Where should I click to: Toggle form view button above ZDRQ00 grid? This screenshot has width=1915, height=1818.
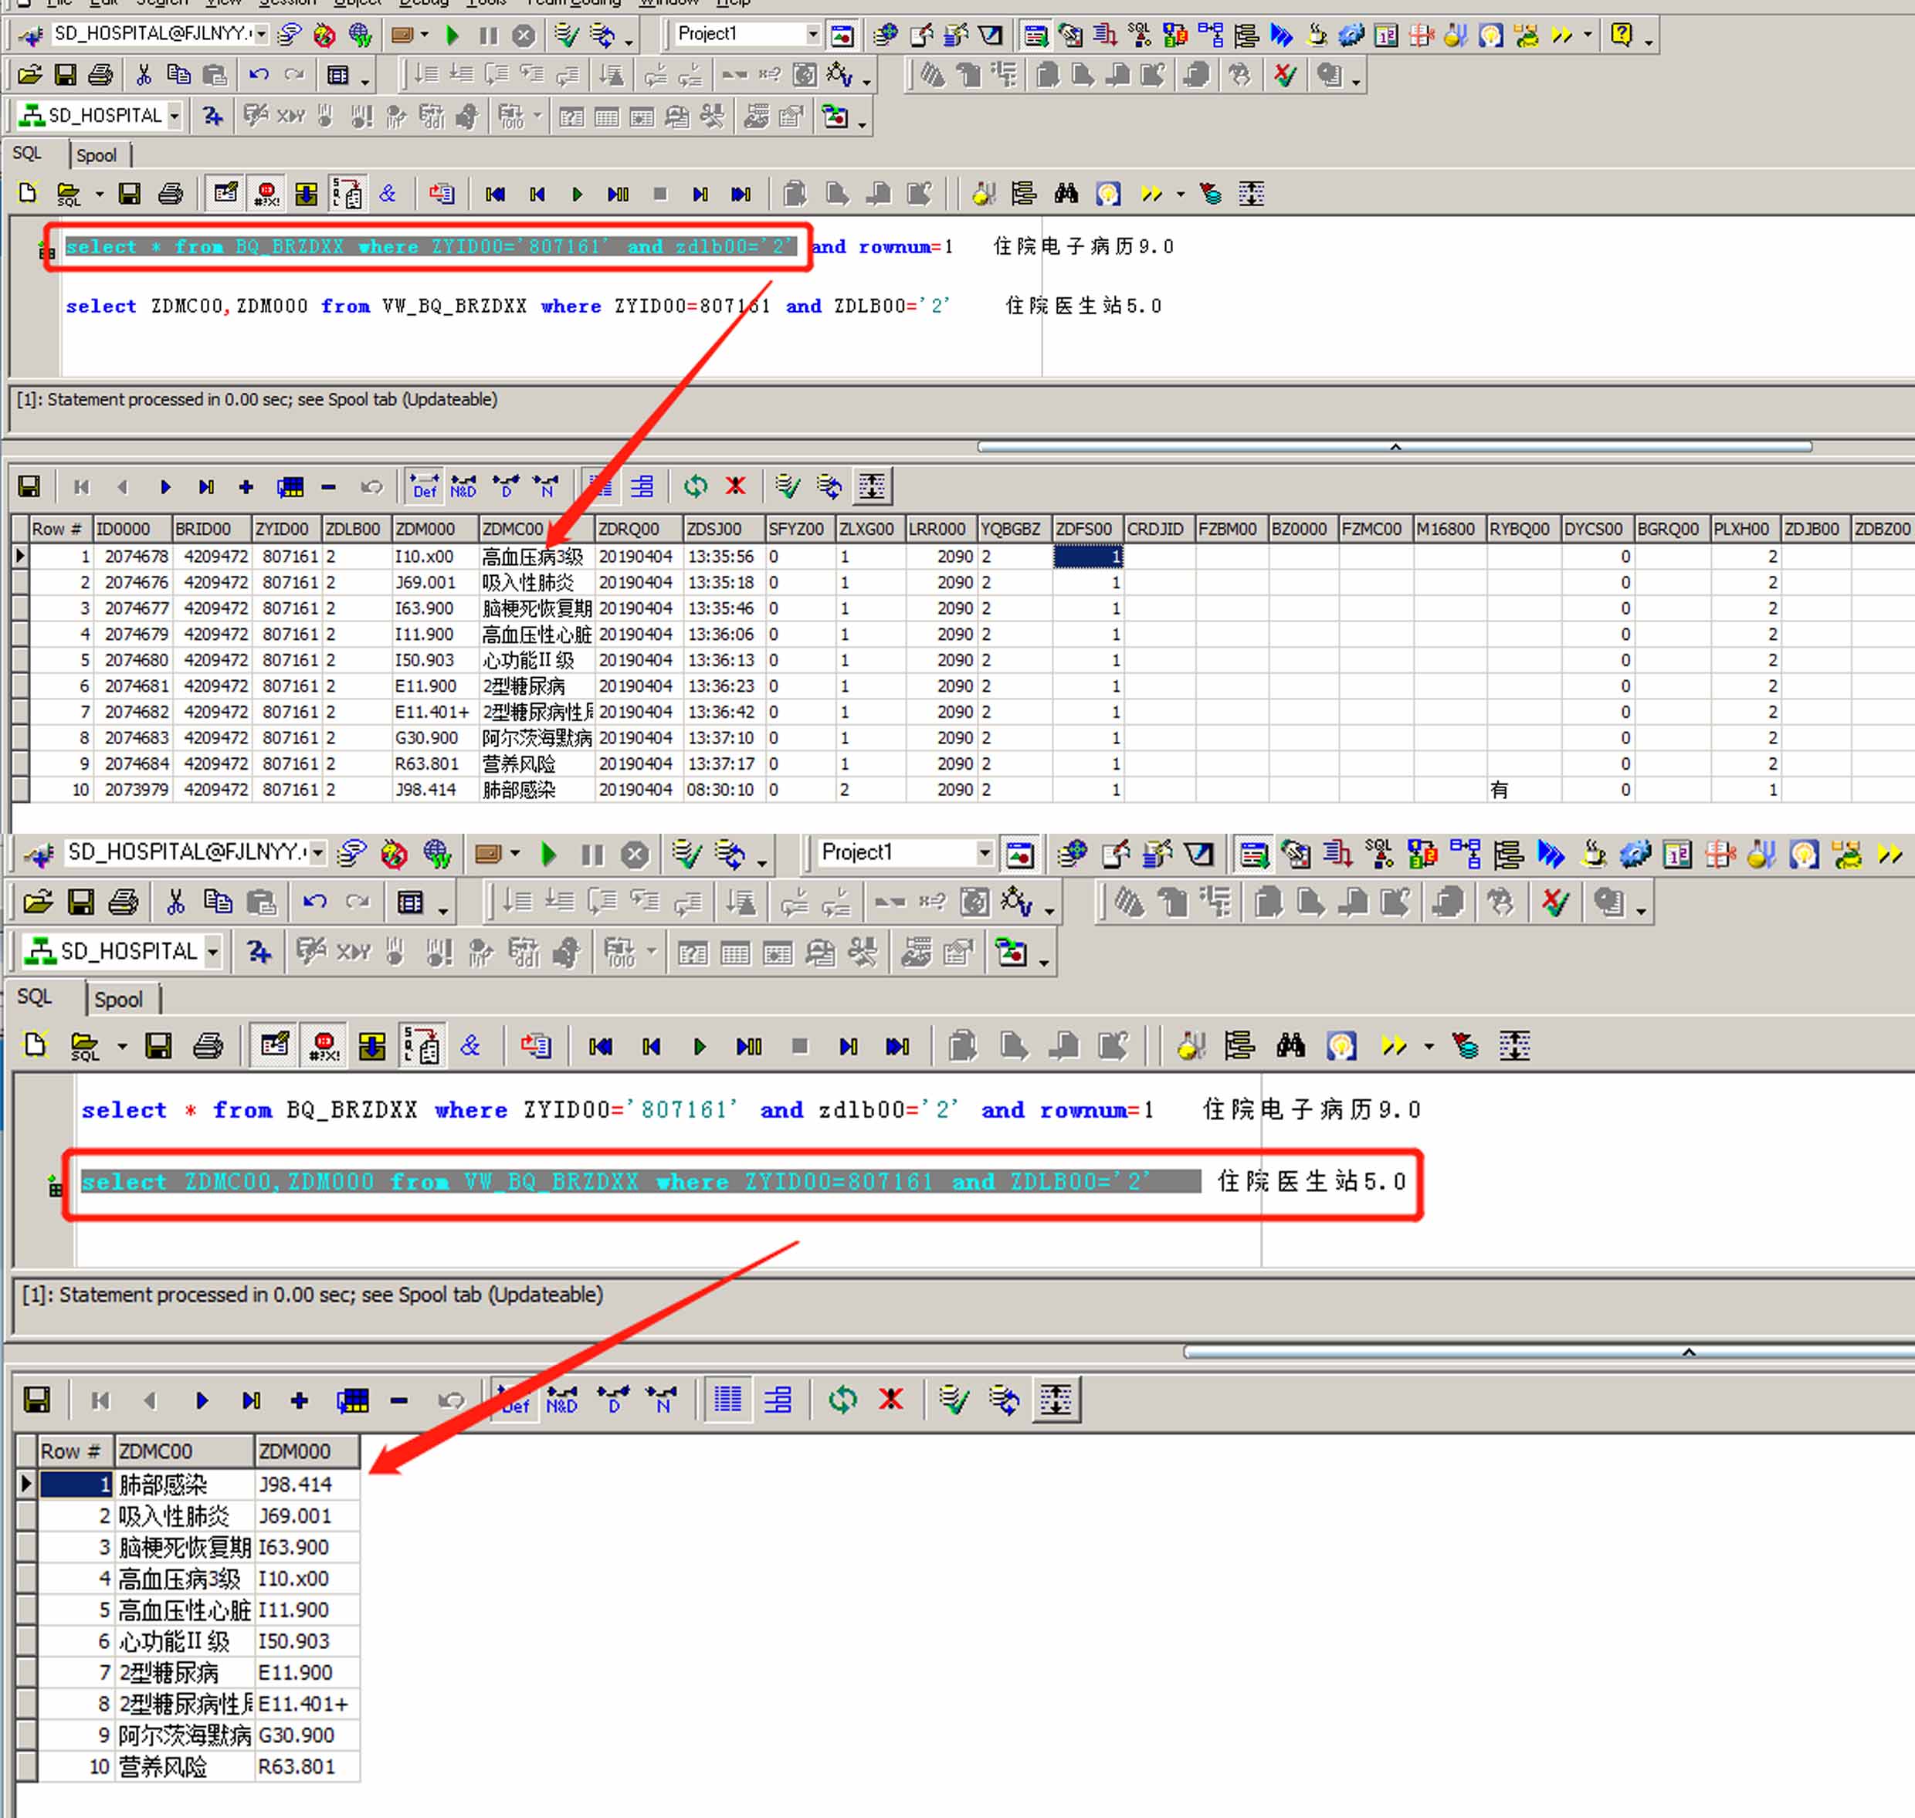(642, 486)
